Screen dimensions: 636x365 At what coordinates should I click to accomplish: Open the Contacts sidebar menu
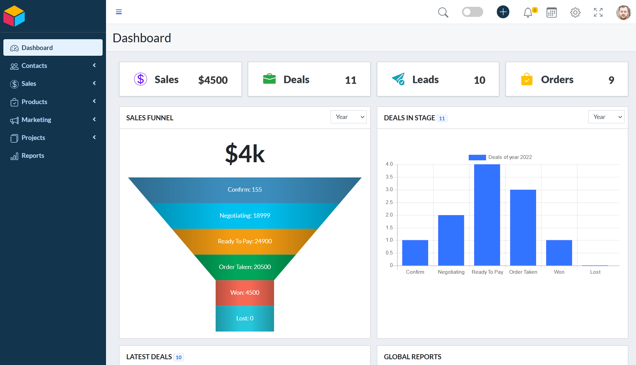(53, 66)
